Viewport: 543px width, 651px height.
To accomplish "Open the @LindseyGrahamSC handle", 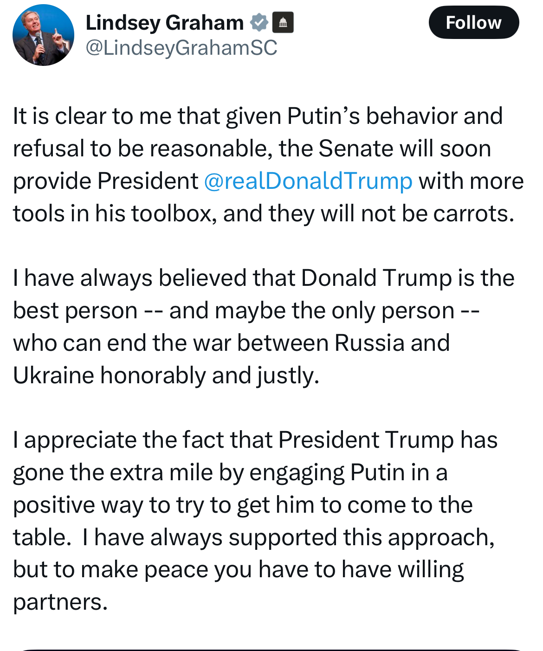I will pyautogui.click(x=181, y=47).
